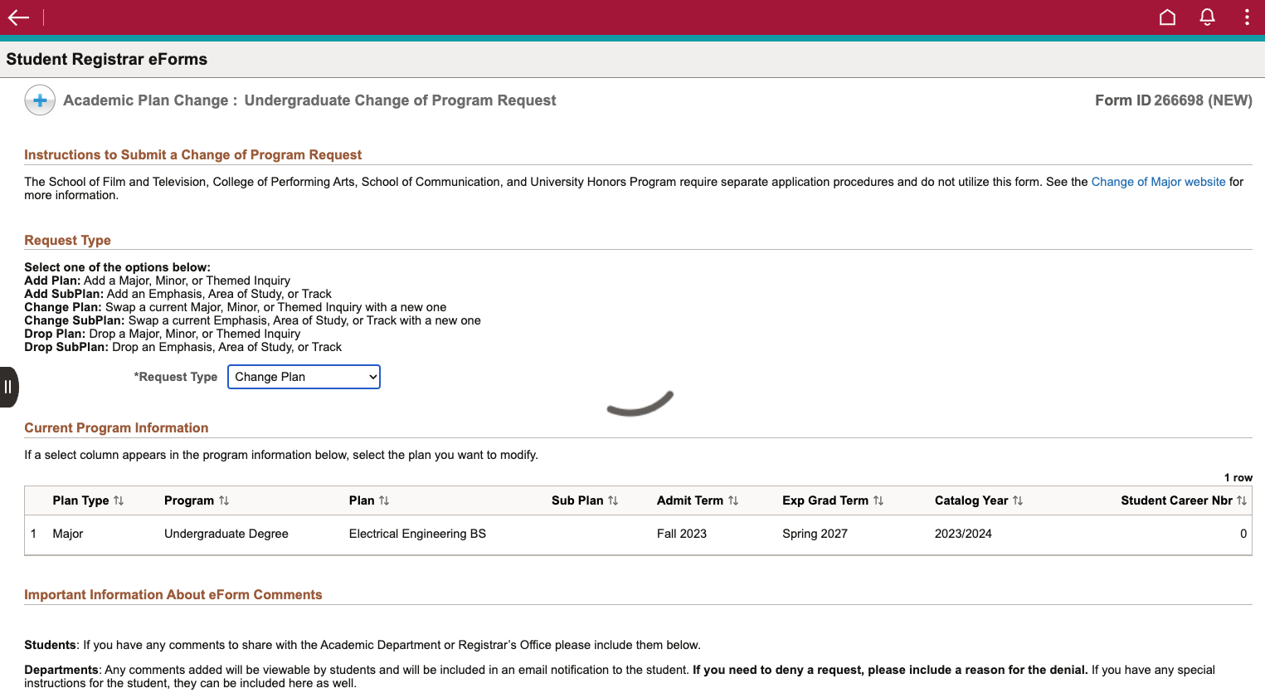Sort by Plan Type column arrows
This screenshot has height=698, width=1265.
pyautogui.click(x=119, y=500)
